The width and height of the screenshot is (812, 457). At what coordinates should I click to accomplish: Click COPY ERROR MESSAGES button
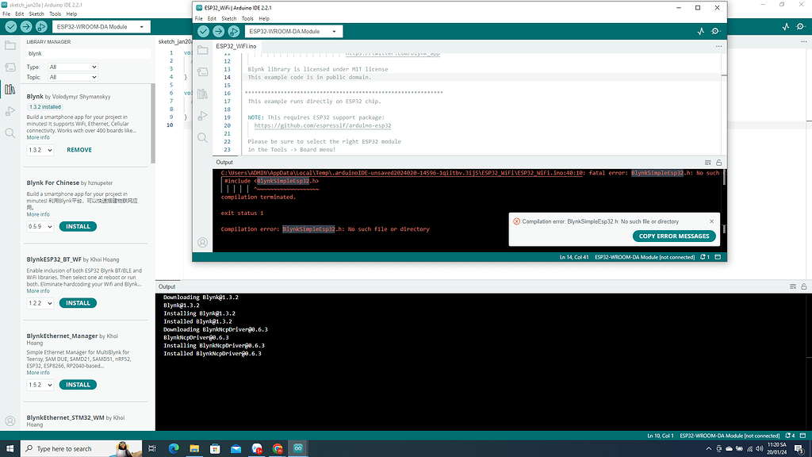tap(674, 236)
